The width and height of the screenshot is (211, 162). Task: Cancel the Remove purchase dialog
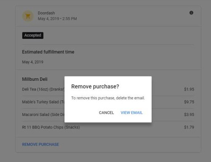[x=106, y=113]
